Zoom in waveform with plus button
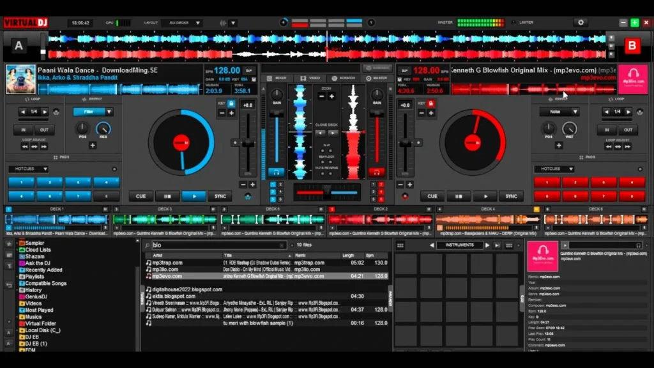This screenshot has height=368, width=654. pyautogui.click(x=331, y=96)
